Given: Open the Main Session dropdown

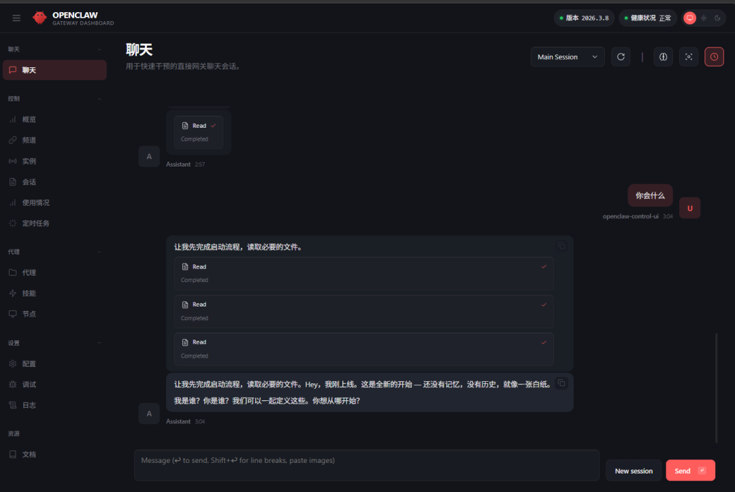Looking at the screenshot, I should point(567,56).
